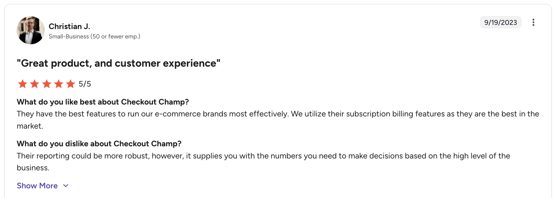Open reviewer name Christian J.
Viewport: 556px width, 198px height.
coord(70,26)
